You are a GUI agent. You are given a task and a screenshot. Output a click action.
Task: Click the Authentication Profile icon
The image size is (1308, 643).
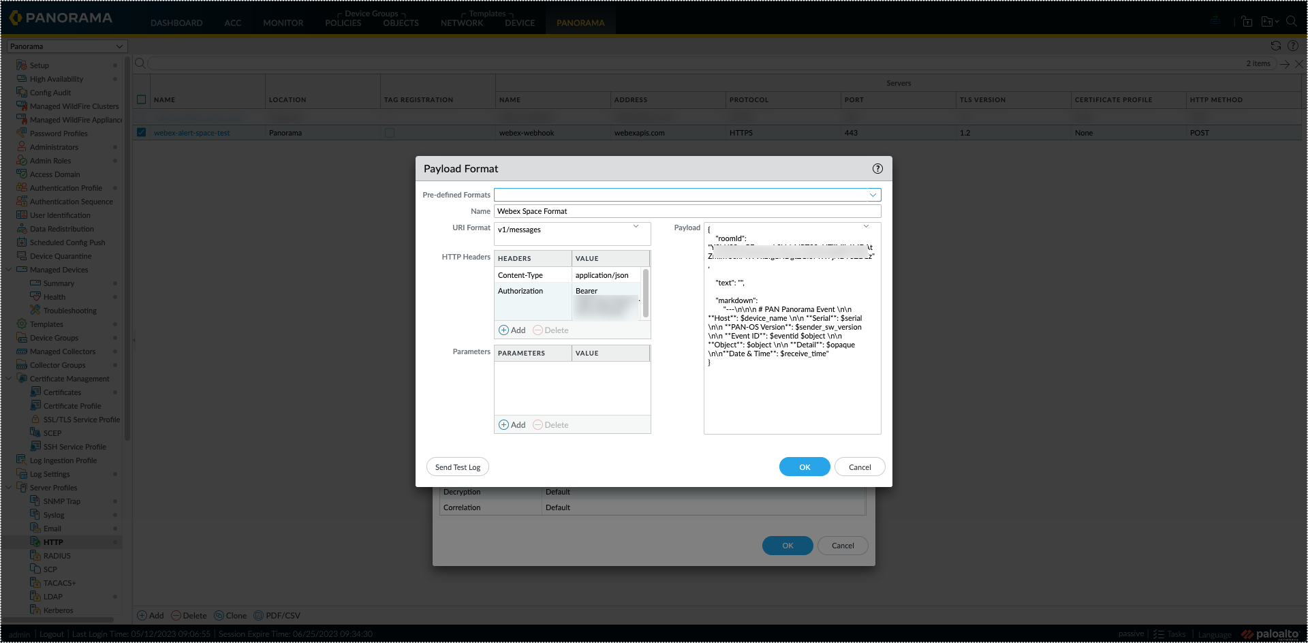click(22, 188)
